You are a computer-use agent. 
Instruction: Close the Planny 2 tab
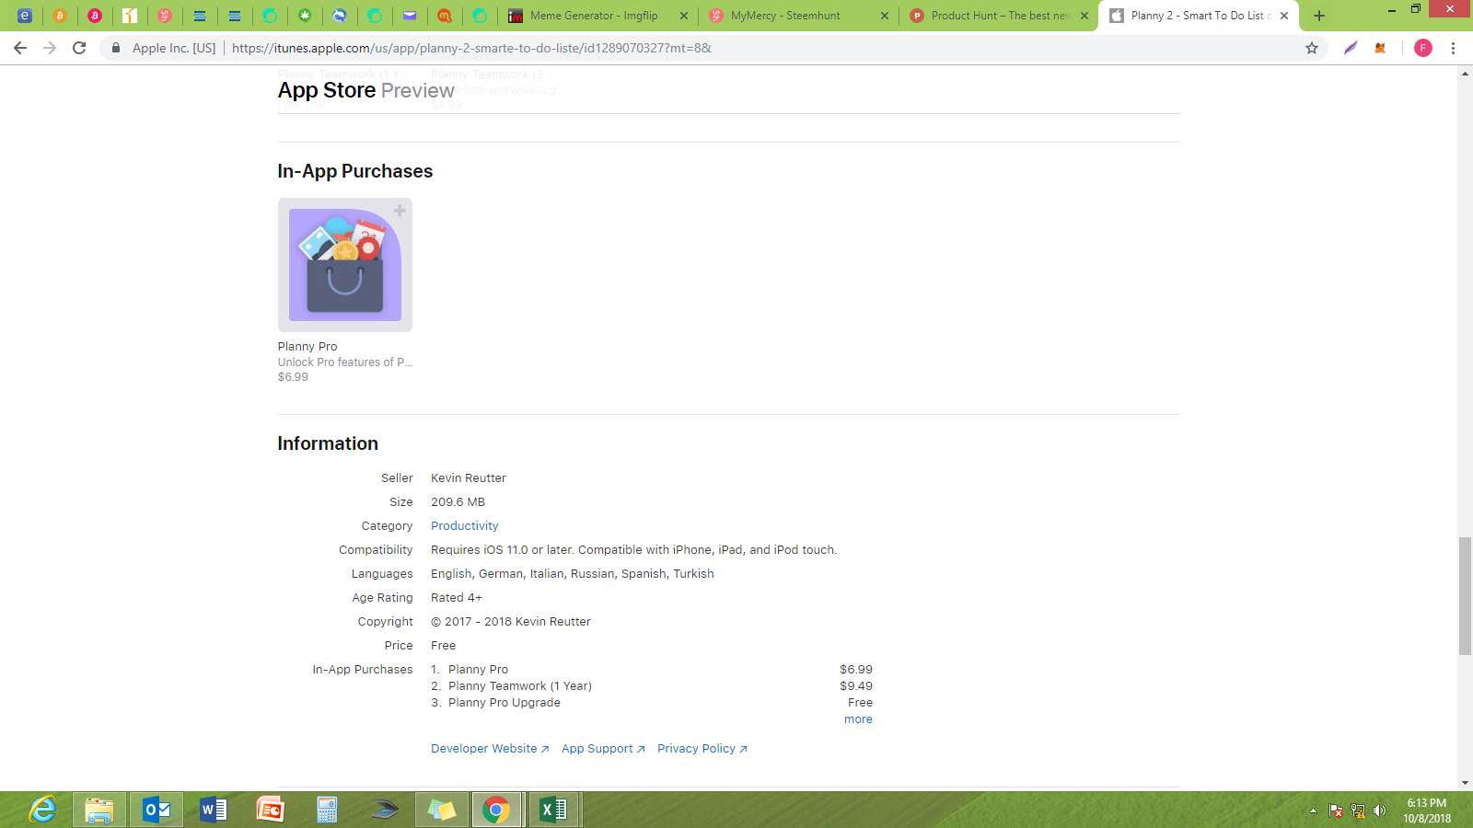[x=1284, y=16]
